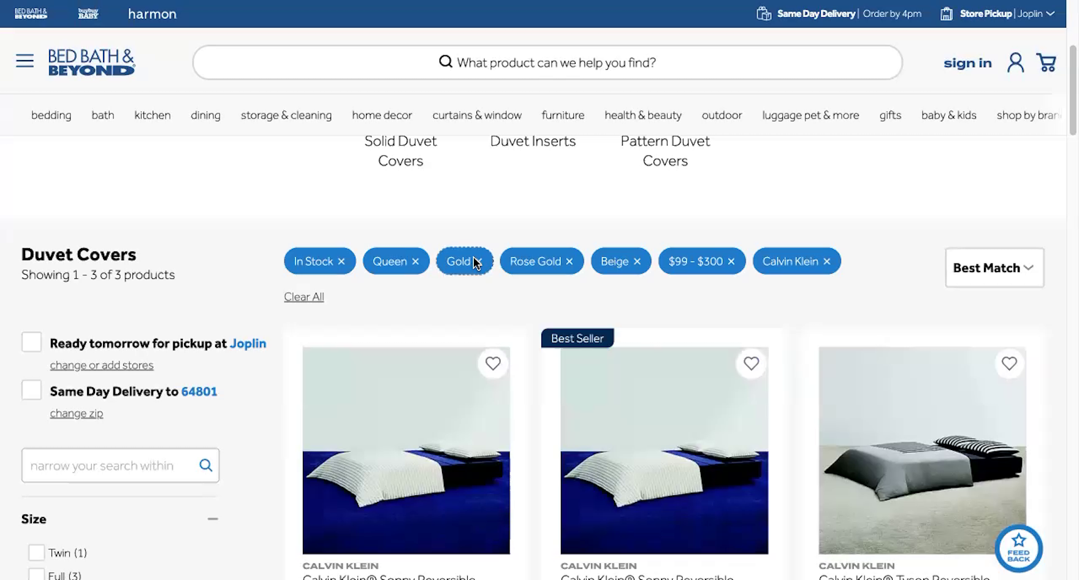Open the dining menu
Viewport: 1079px width, 580px height.
tap(205, 115)
